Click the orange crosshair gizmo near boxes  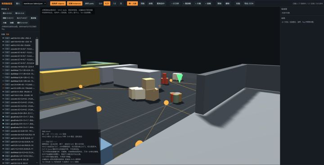coord(160,86)
